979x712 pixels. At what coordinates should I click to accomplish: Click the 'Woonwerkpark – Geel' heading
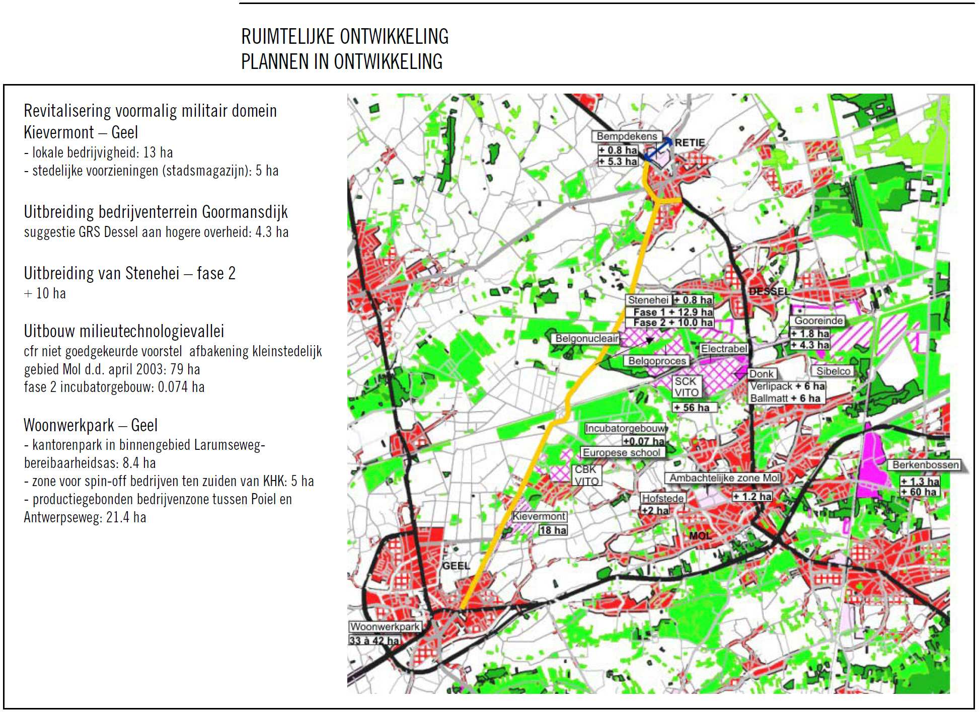91,425
